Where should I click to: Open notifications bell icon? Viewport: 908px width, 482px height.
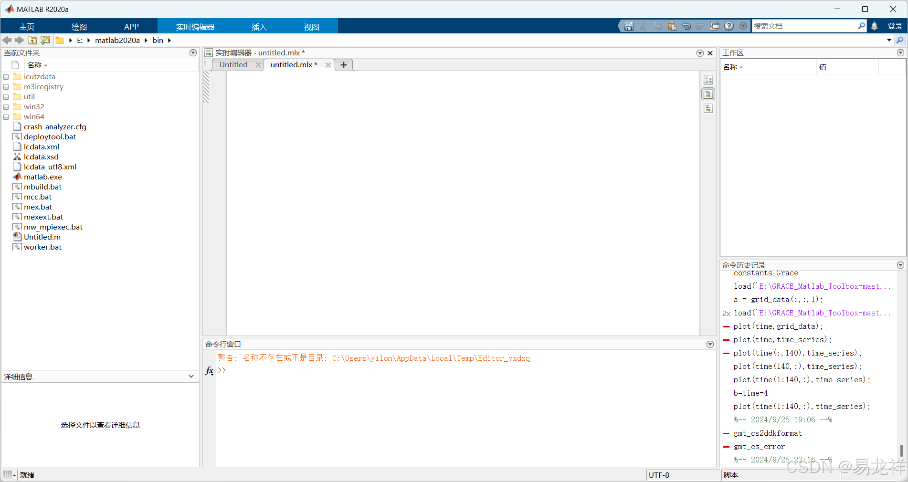click(874, 26)
